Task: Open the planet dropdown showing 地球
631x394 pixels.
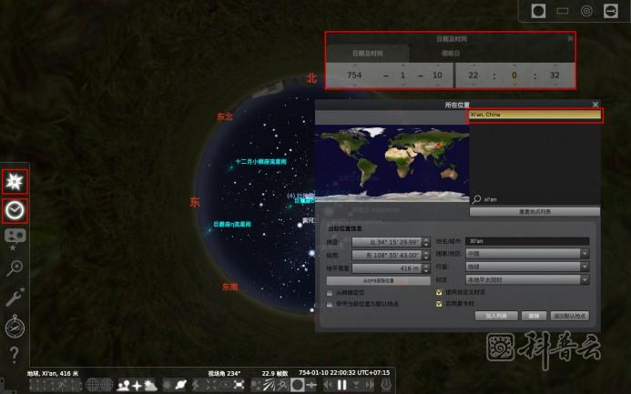Action: click(527, 267)
